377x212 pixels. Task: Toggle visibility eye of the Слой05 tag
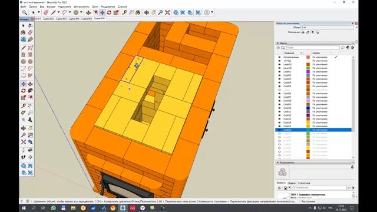(x=279, y=86)
